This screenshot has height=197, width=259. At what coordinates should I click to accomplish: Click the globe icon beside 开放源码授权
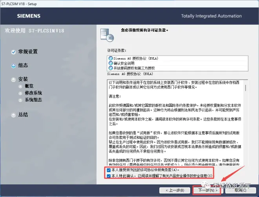(x=111, y=68)
